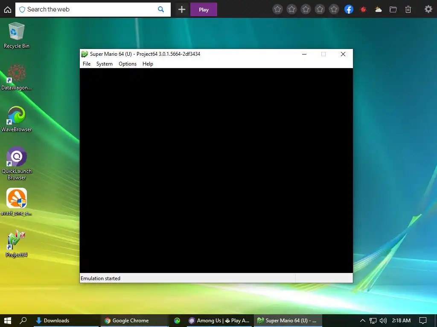Open the weather cloud icon
This screenshot has height=327, width=437.
tap(378, 9)
